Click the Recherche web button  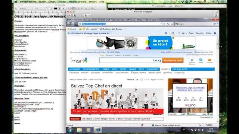coord(173,60)
